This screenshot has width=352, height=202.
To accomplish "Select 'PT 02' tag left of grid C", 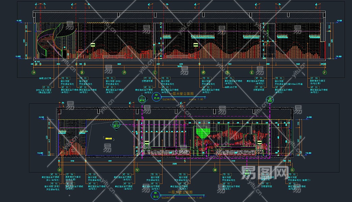I will click(148, 78).
